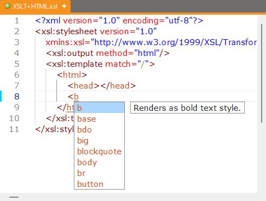
Task: Choose 'bdo' from the autocomplete list
Action: [99, 130]
